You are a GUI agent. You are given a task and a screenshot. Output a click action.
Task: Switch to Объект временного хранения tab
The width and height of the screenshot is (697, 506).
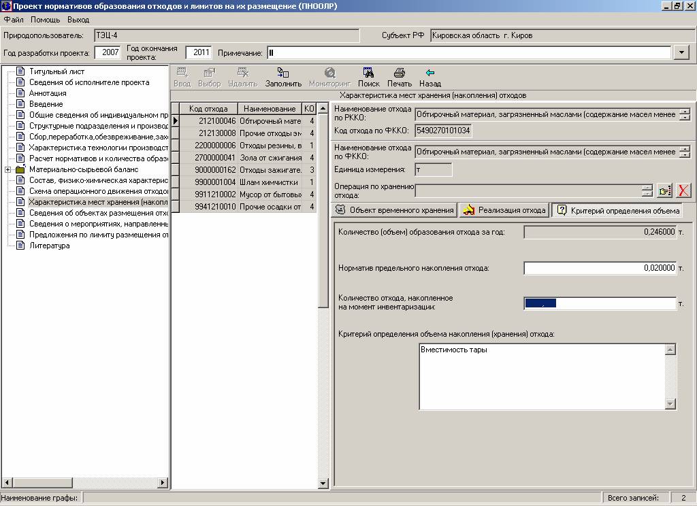coord(395,210)
